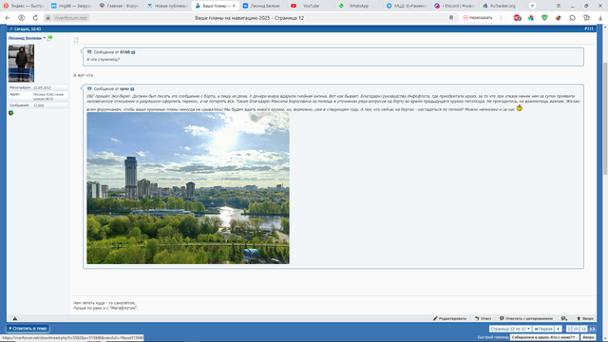
Task: Click the green reputation icon under Сообщений
Action: tap(10, 113)
